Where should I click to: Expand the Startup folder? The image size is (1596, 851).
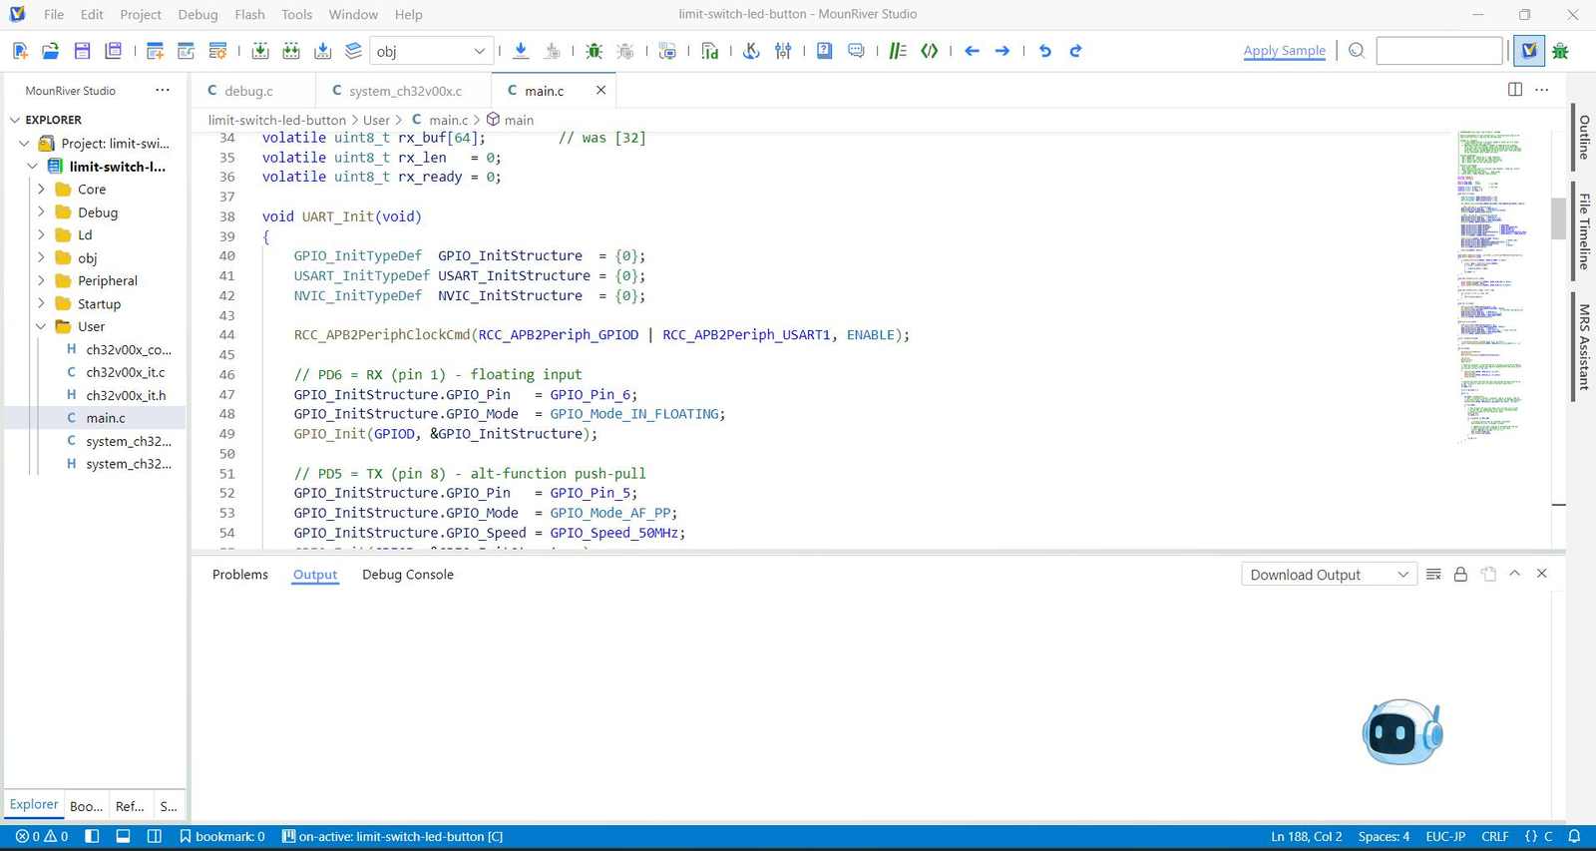point(41,303)
